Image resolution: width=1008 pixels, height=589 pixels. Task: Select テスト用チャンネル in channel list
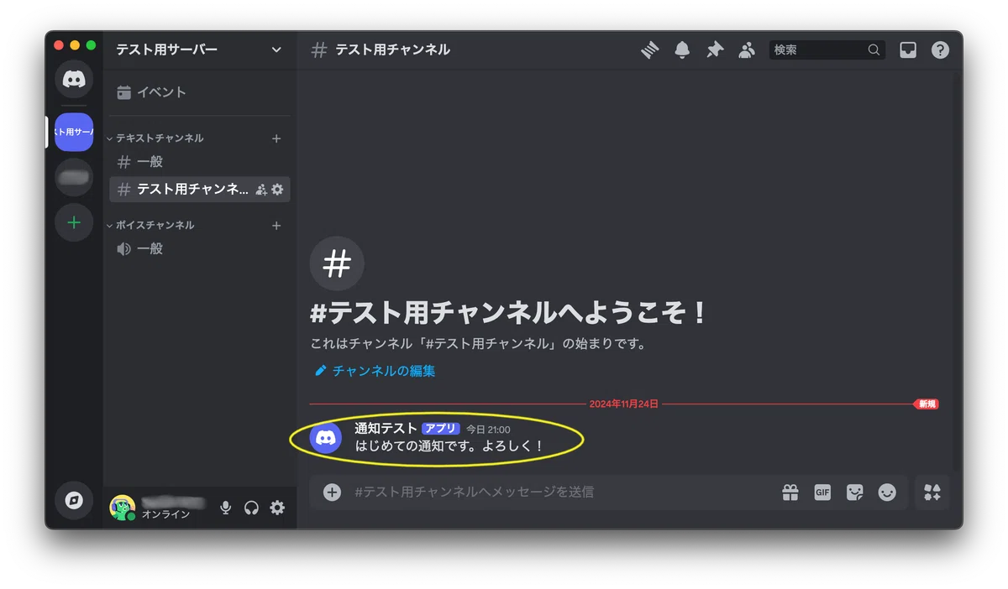[199, 190]
